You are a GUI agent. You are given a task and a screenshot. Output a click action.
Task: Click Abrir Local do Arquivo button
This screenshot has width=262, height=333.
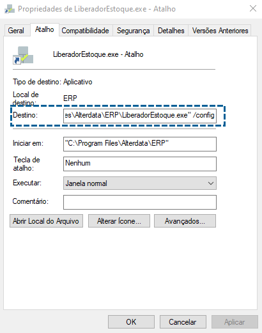click(x=46, y=221)
